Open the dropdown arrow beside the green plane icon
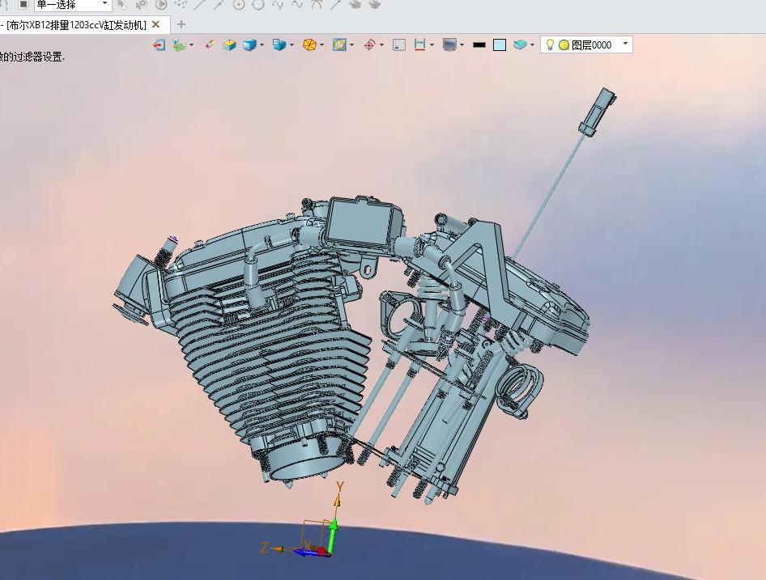Image resolution: width=766 pixels, height=580 pixels. coord(191,45)
